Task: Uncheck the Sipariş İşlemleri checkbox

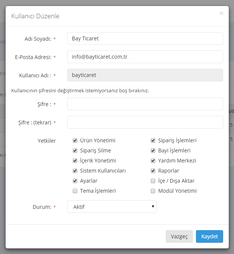Action: [153, 141]
